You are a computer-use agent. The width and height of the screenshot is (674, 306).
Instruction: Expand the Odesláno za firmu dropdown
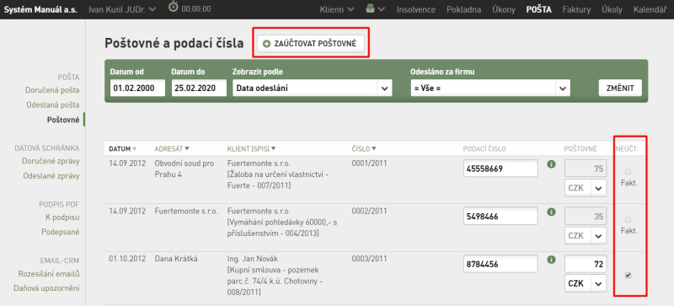[490, 89]
